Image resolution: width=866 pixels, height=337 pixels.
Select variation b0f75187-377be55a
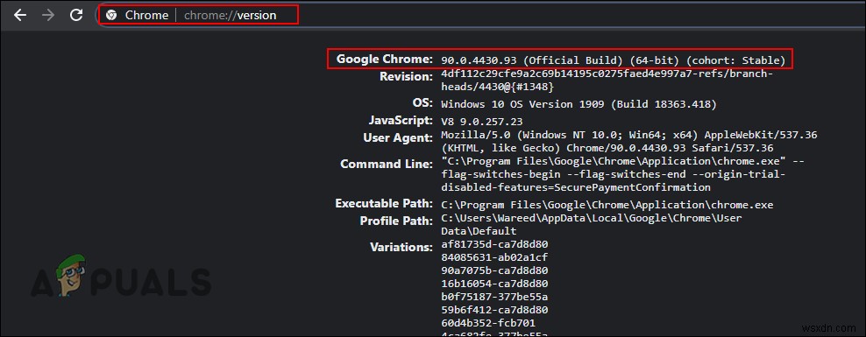click(494, 298)
